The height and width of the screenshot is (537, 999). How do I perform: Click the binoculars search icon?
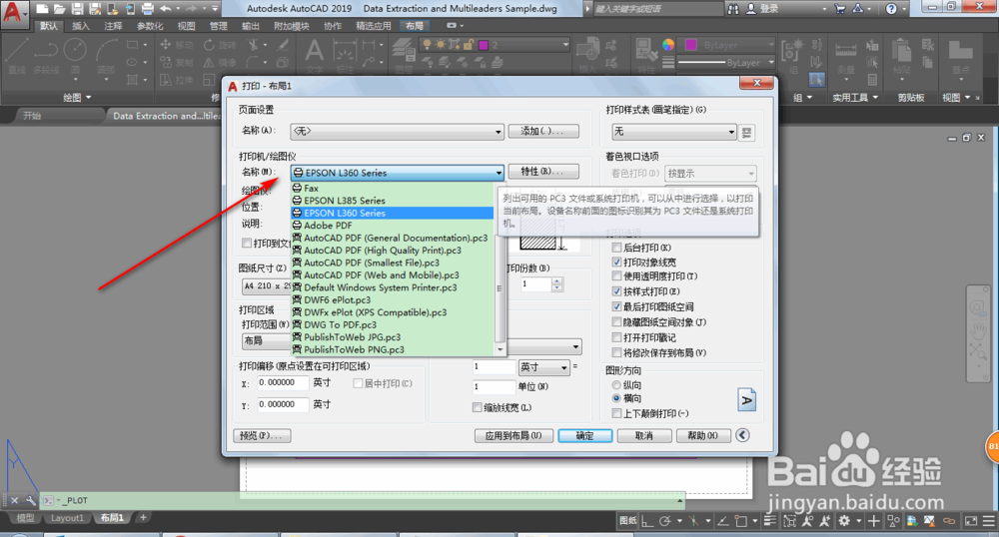pyautogui.click(x=733, y=9)
